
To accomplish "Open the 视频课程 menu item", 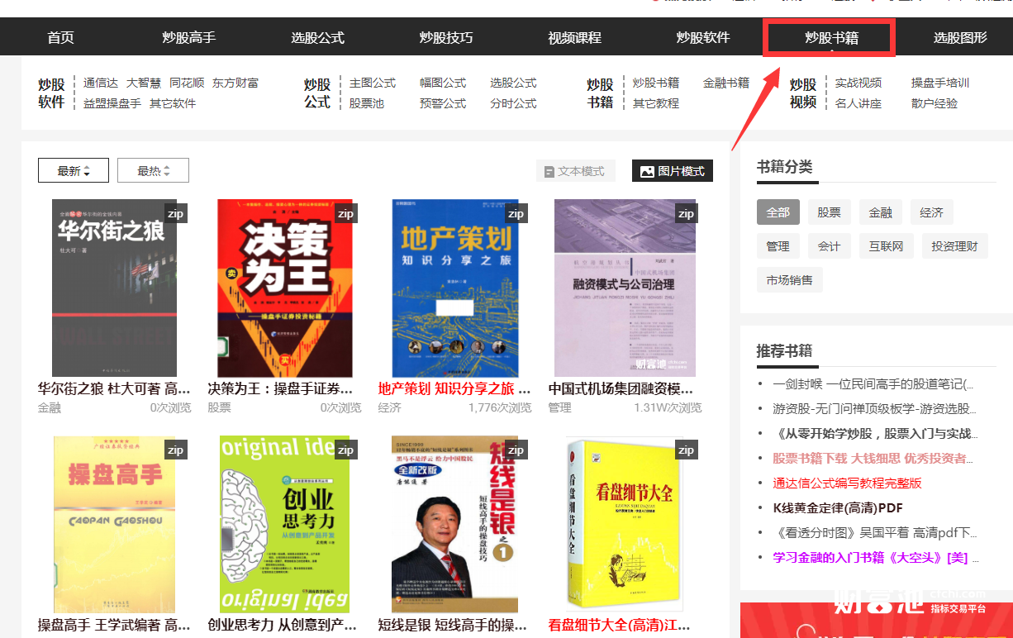I will tap(573, 36).
